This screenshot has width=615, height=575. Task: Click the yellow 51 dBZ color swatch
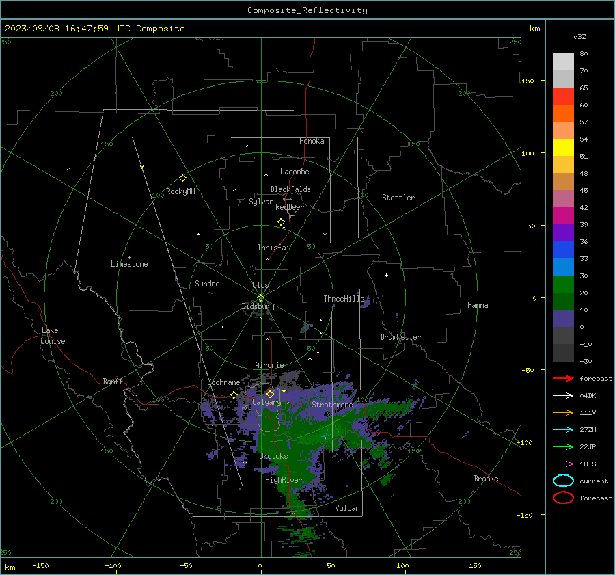point(563,148)
